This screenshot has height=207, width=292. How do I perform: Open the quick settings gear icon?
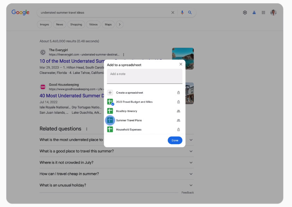(x=245, y=12)
